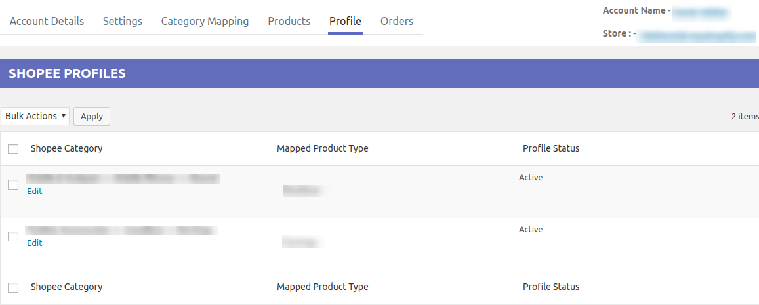Toggle the select-all checkbox in table footer
Image resolution: width=759 pixels, height=305 pixels.
13,287
